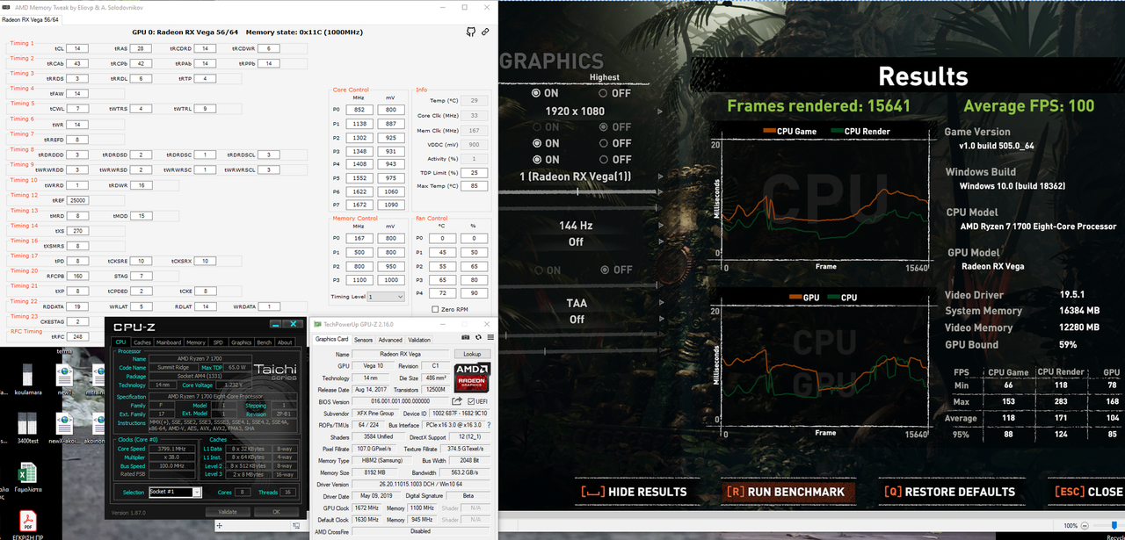
Task: Click OK in the CPU-Z window
Action: [275, 511]
